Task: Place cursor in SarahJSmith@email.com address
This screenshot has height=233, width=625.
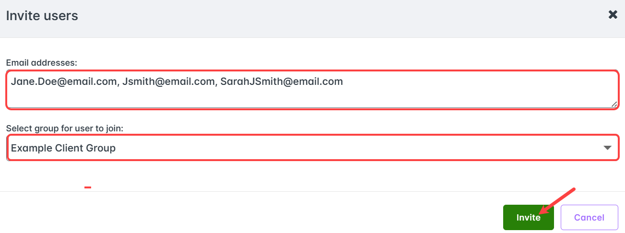Action: [x=282, y=82]
